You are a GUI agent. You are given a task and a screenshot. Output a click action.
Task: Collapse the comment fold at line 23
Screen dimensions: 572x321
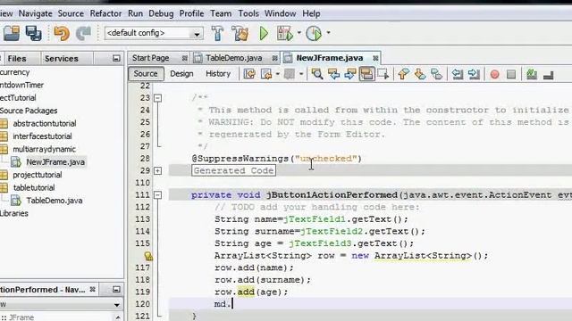pyautogui.click(x=157, y=98)
